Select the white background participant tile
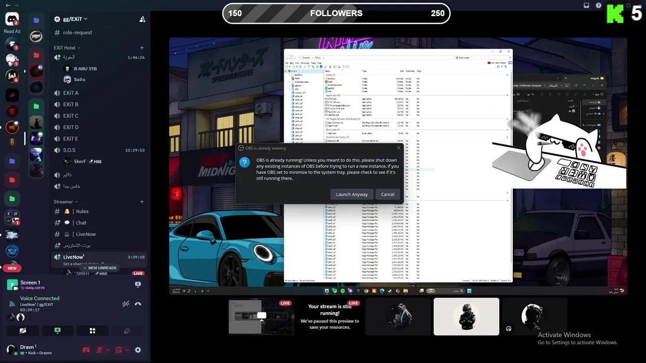The height and width of the screenshot is (363, 646). point(466,316)
